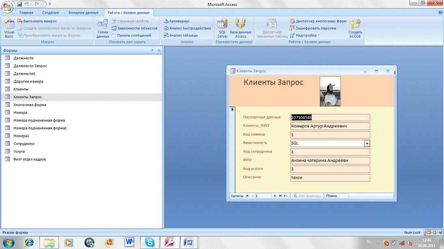Click Создать ACCDE icon
444x249 pixels.
(x=355, y=28)
